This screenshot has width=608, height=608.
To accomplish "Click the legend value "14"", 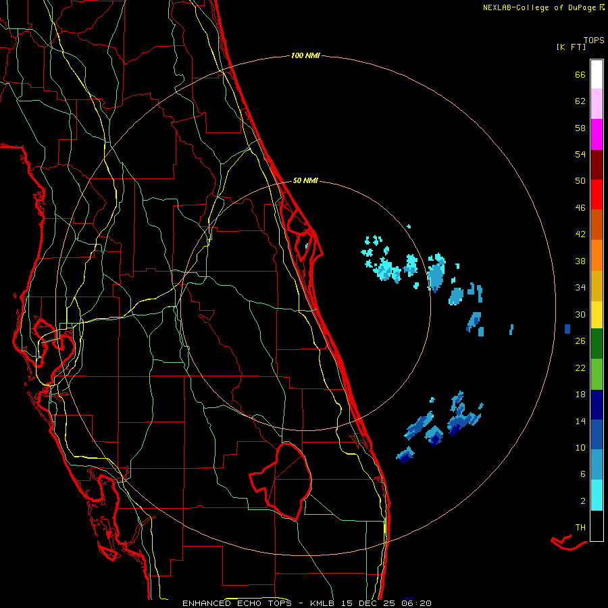I will tap(580, 421).
